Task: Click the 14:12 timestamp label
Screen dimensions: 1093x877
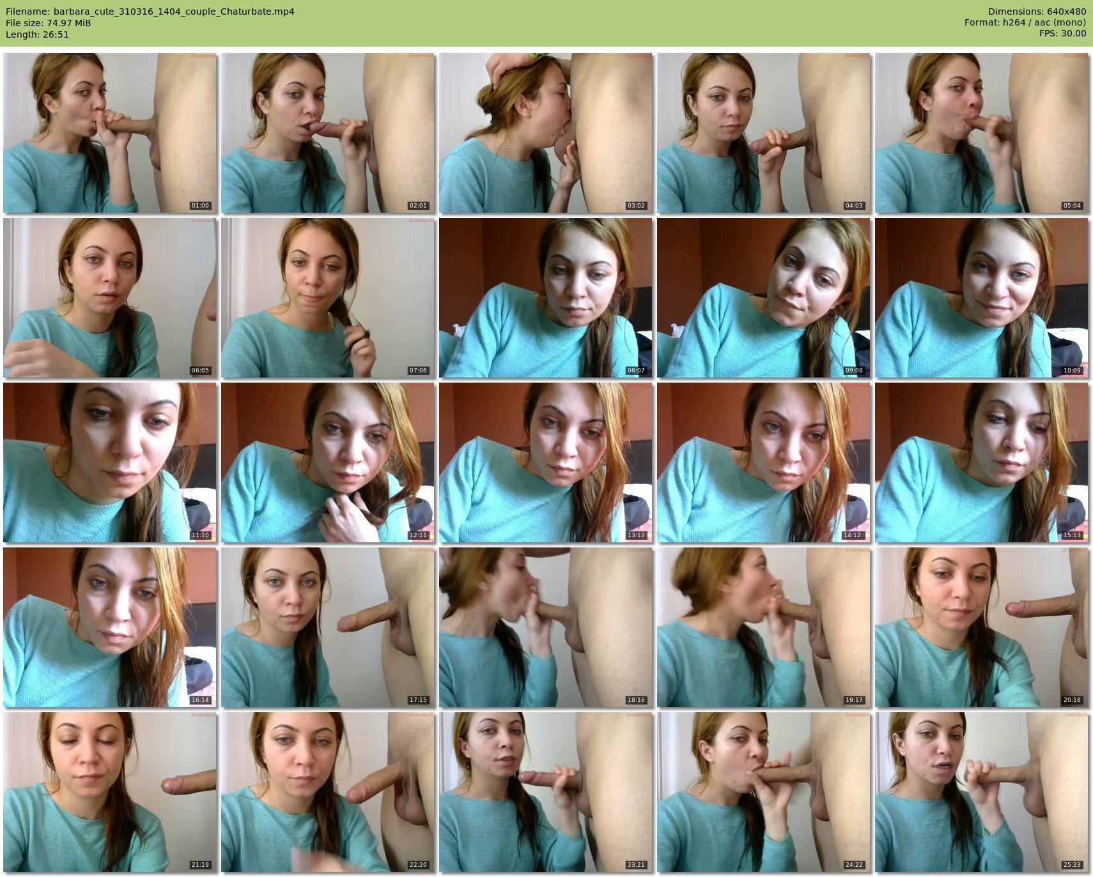Action: point(853,535)
